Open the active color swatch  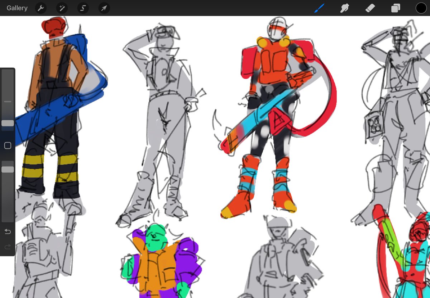pyautogui.click(x=421, y=8)
